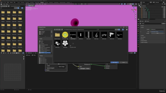Screen dimensions: 166x93
Task: Click Environment Texture color field in World properties
Action: tap(157, 32)
